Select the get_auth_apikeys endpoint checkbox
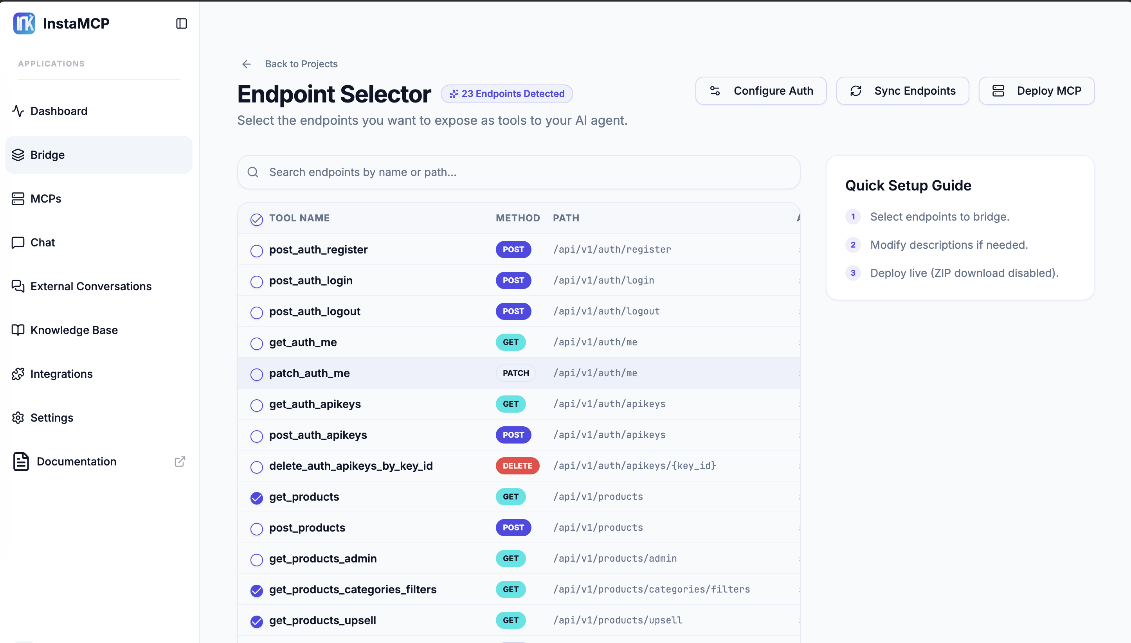Screen dimensions: 1131x643 point(257,406)
